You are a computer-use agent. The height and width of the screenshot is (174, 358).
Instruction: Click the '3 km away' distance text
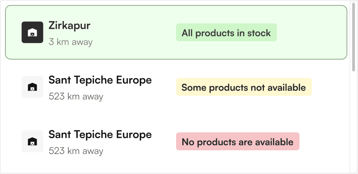tap(70, 42)
